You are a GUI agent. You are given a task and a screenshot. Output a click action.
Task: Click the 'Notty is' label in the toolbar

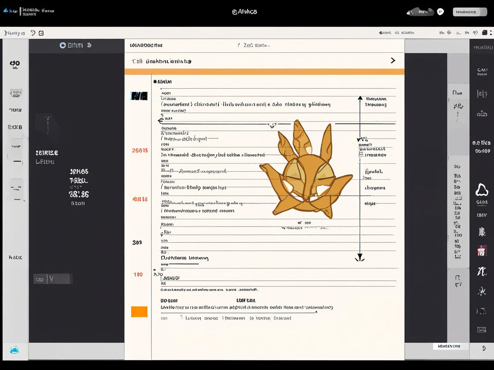click(15, 33)
